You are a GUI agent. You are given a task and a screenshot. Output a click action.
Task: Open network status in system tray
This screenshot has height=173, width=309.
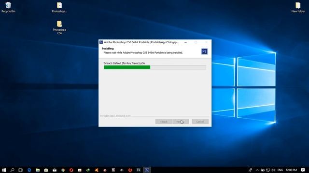[x=268, y=170]
